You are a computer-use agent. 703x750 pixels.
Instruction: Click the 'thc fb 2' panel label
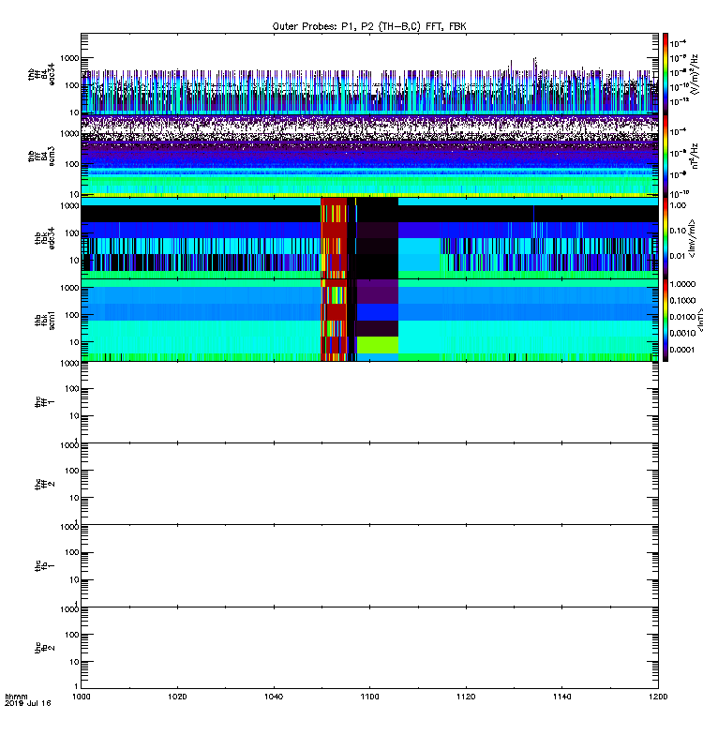[45, 648]
